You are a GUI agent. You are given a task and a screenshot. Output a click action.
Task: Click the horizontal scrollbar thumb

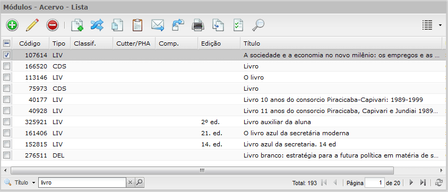[x=202, y=170]
